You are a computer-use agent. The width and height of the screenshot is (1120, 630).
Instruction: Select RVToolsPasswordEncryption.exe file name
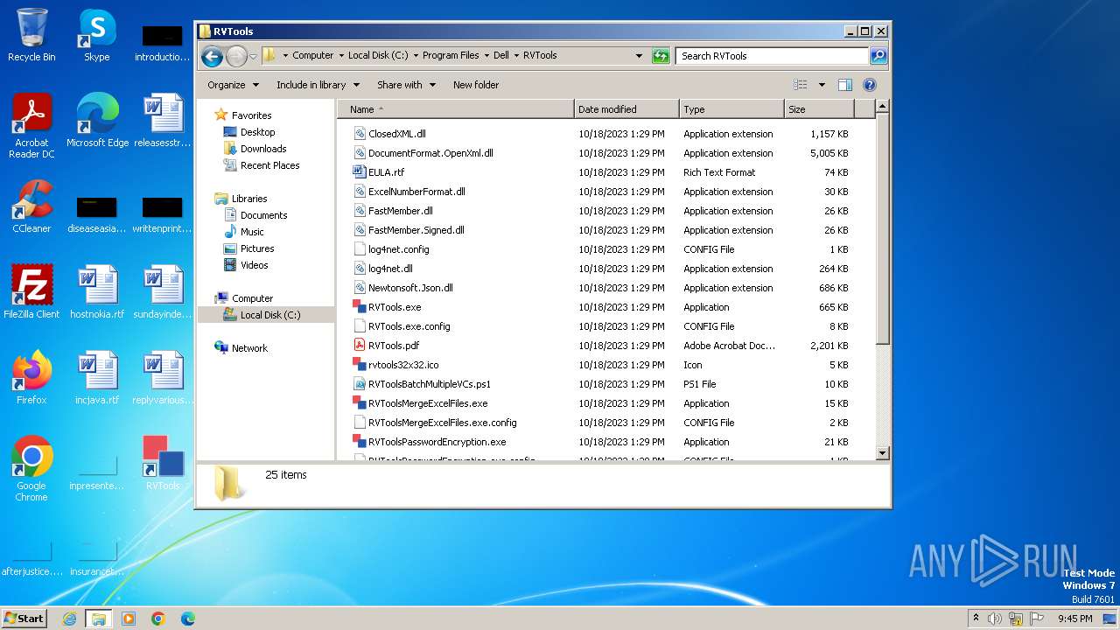tap(437, 442)
